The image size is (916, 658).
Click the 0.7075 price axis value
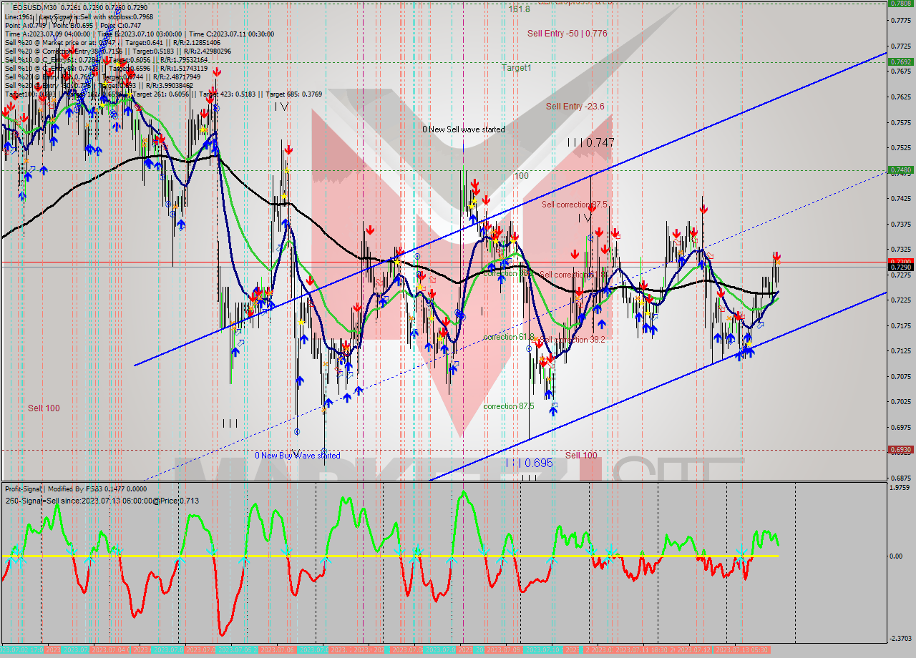(901, 376)
